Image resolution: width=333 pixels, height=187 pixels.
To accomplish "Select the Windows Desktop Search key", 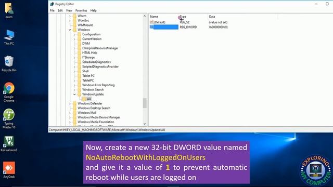I will point(94,108).
